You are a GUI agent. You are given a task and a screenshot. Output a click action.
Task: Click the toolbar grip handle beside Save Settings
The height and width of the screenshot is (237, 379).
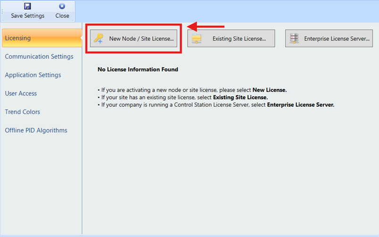point(2,11)
